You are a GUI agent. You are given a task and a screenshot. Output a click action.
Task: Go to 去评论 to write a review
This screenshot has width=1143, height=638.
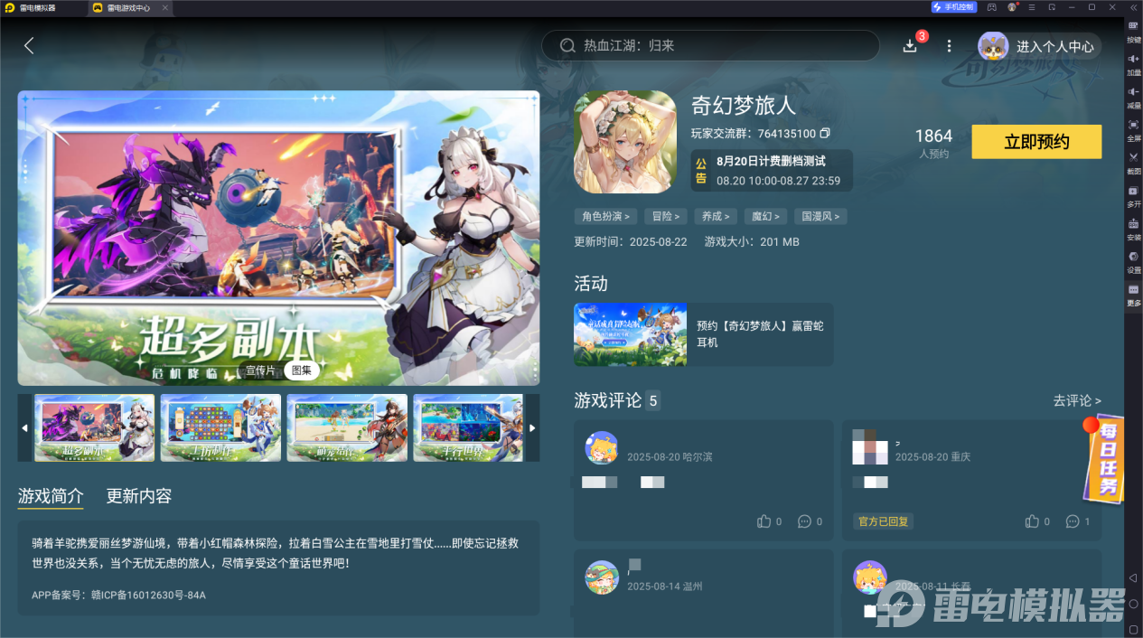click(x=1077, y=400)
